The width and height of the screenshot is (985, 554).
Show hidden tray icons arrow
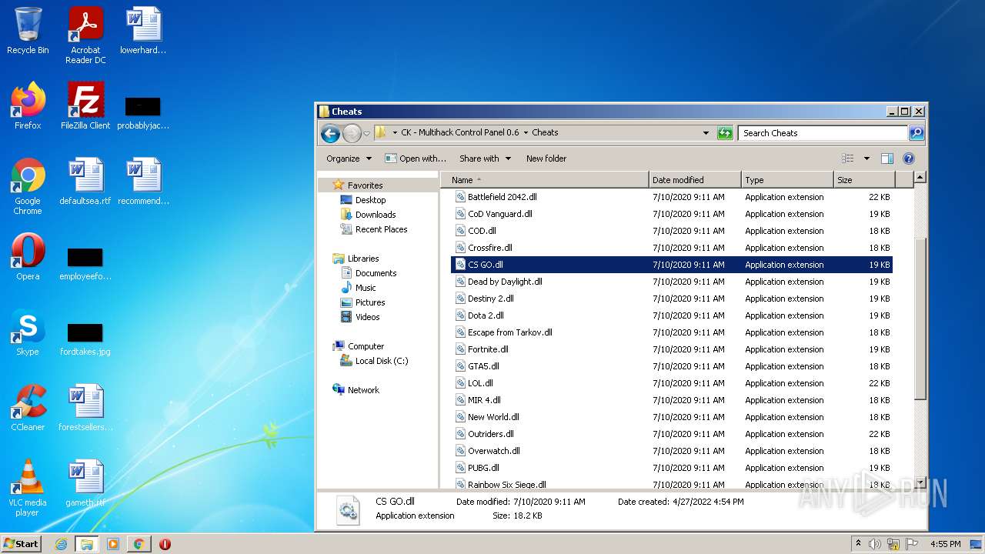[x=858, y=544]
